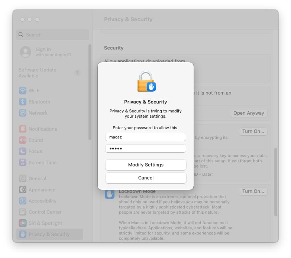Screen dimensions: 291x258
Task: Turn on Lockdown Mode button
Action: tap(253, 191)
